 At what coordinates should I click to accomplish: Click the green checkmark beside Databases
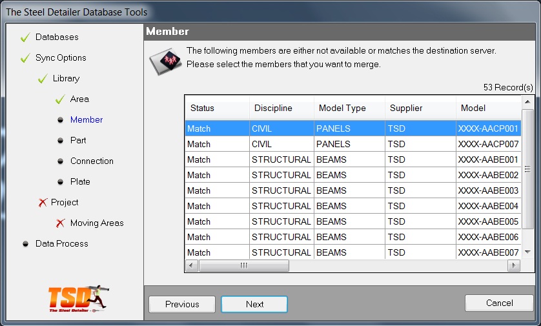[25, 37]
